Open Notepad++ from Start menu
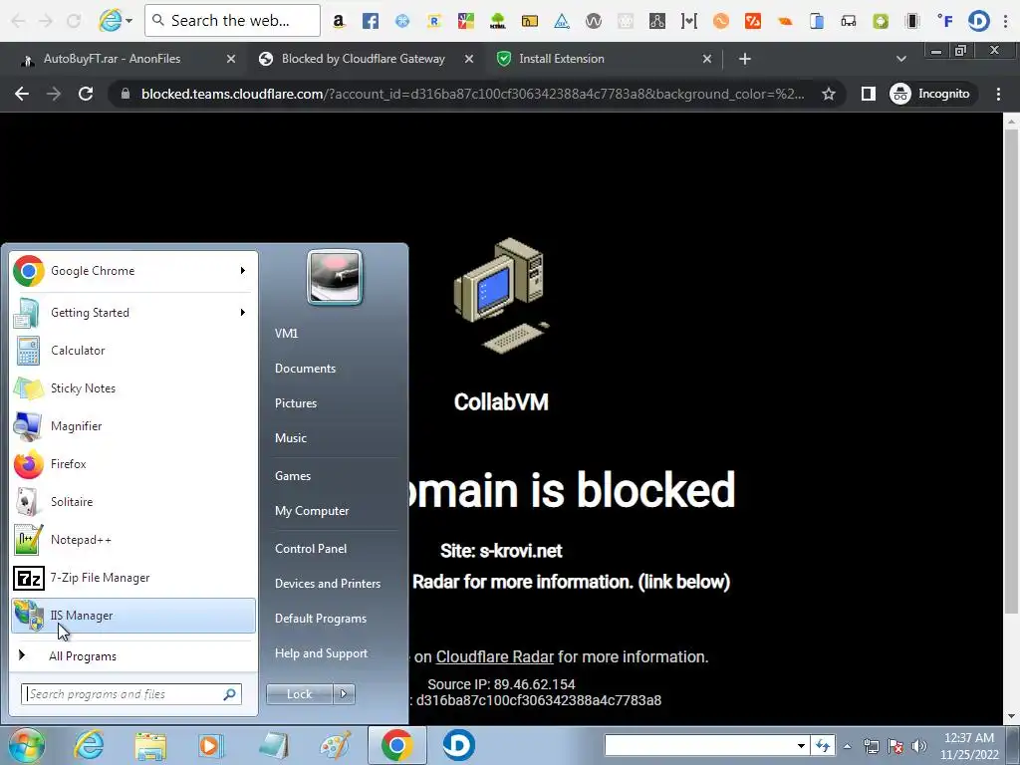 coord(133,540)
